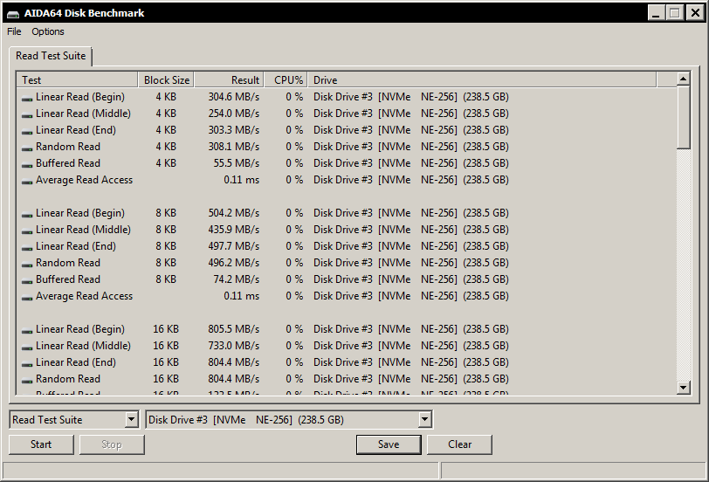Click drive icon of 16 KB Random Read
709x482 pixels.
click(27, 380)
